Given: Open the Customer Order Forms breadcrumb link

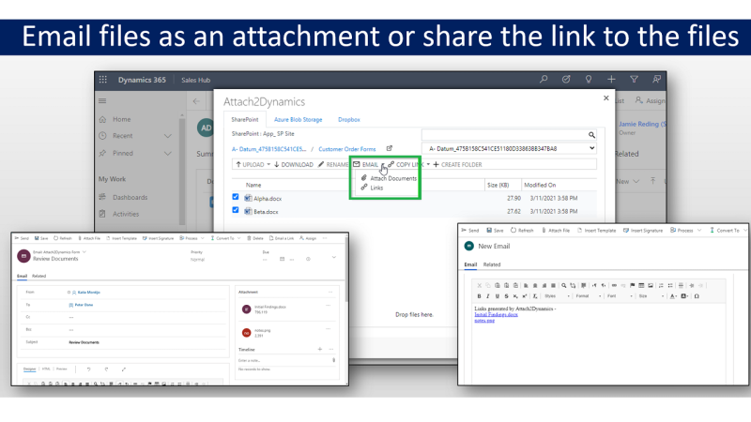Looking at the screenshot, I should pyautogui.click(x=347, y=148).
